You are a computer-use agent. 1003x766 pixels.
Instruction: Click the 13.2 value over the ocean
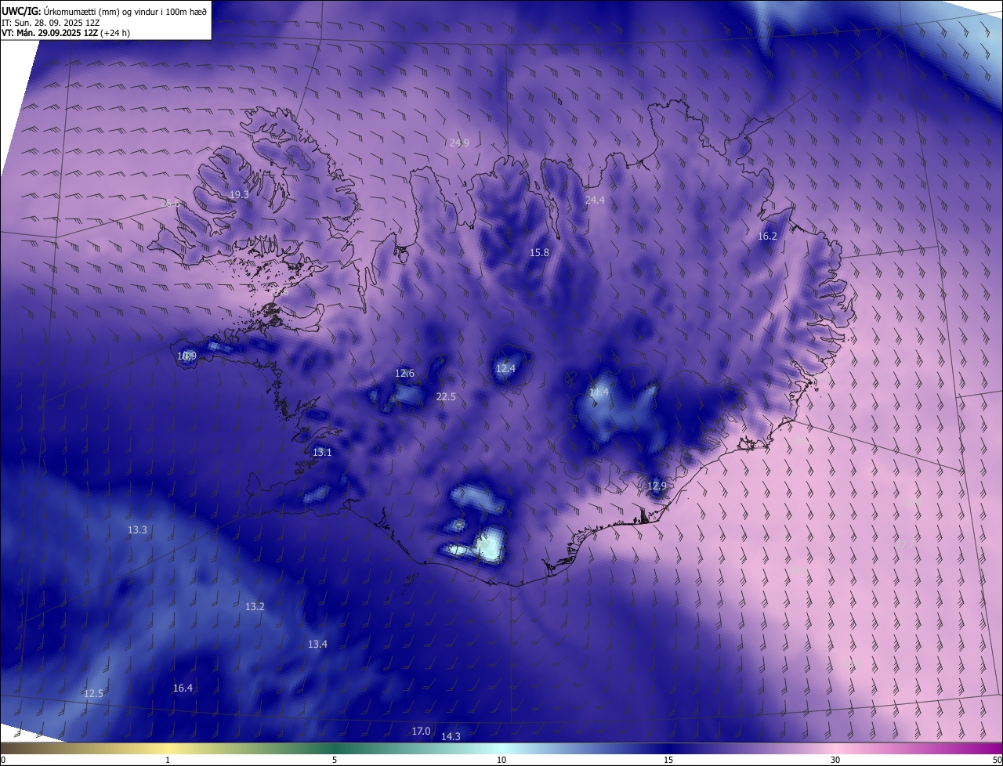click(255, 606)
